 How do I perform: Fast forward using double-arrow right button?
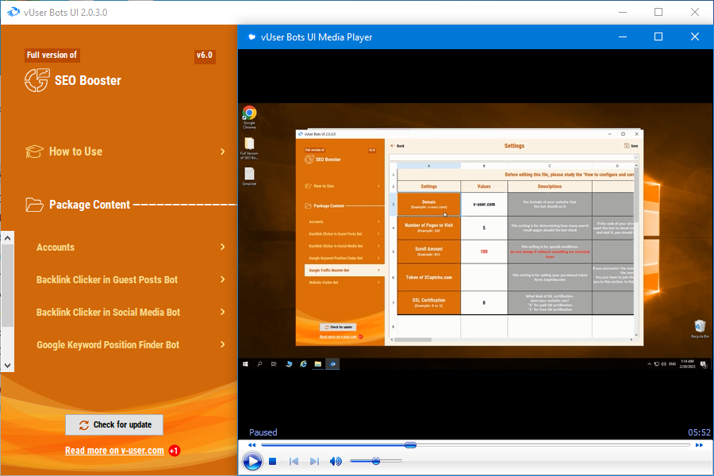700,445
